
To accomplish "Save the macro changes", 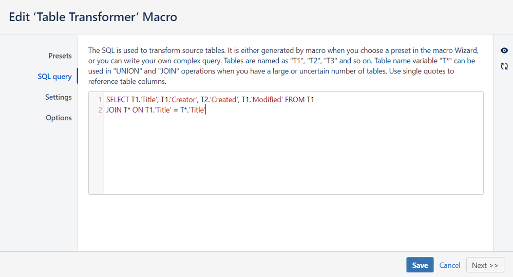I will [420, 265].
